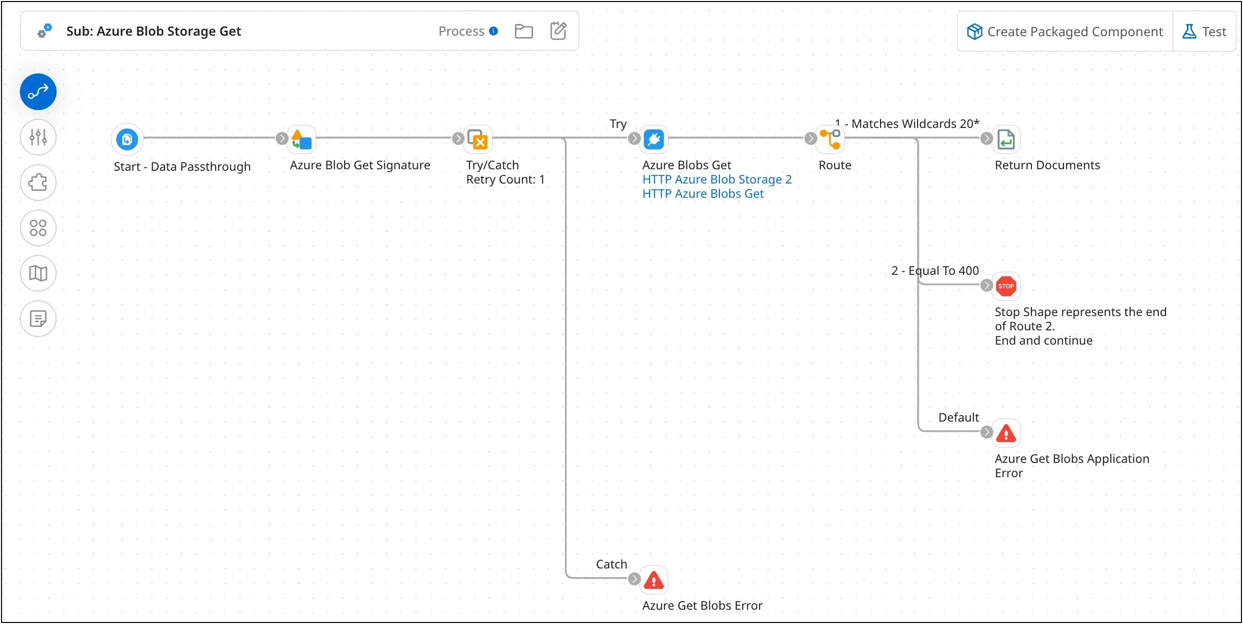Select the Start - Data Passthrough shape

click(x=127, y=139)
